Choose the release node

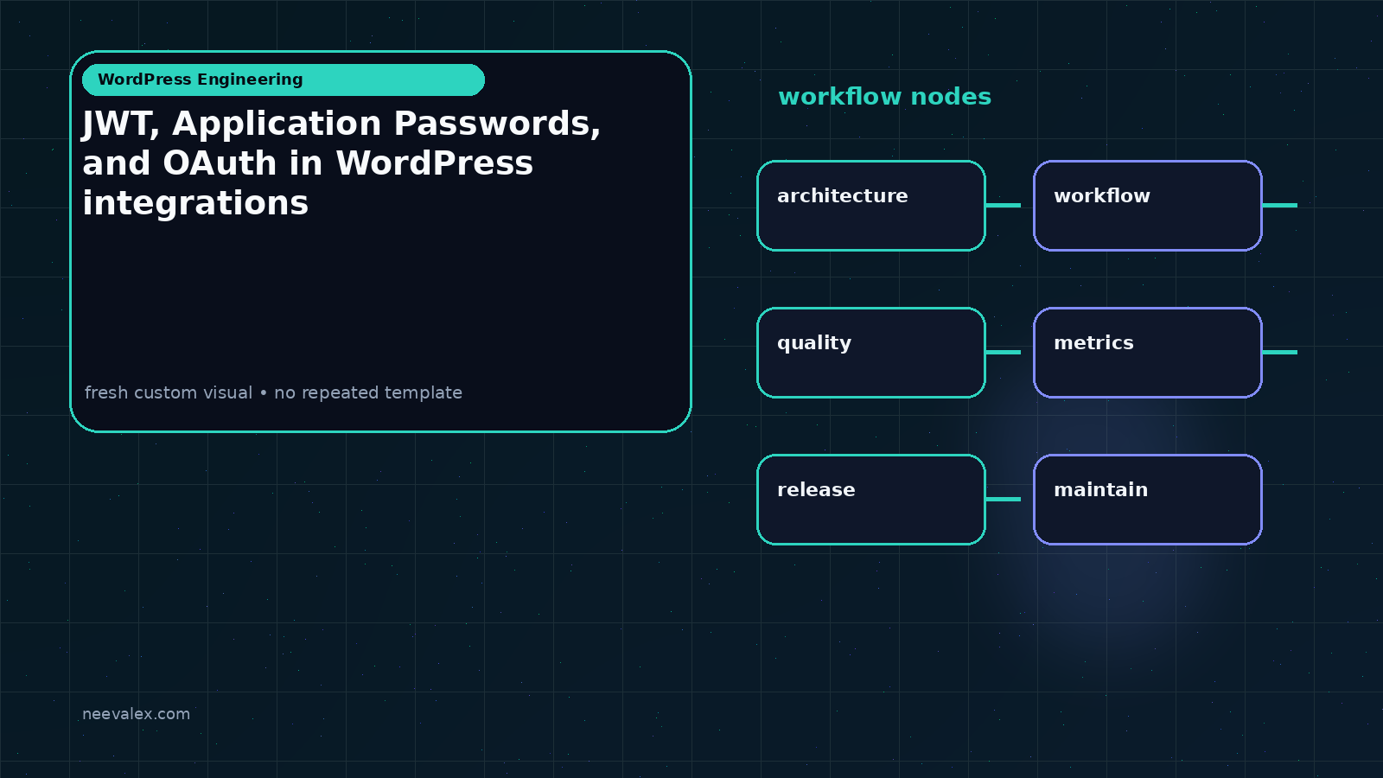871,500
